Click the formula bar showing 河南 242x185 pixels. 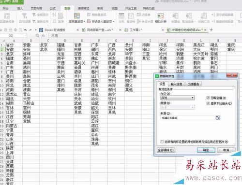145,36
